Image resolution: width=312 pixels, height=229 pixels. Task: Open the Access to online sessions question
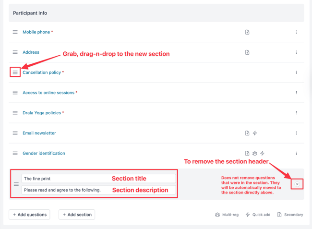point(48,93)
